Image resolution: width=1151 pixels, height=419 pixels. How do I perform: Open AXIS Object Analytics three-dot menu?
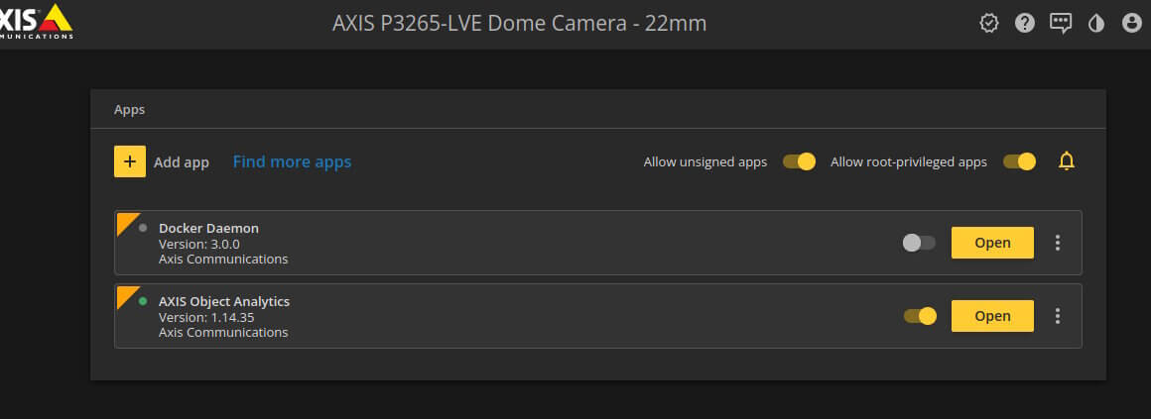click(1057, 316)
